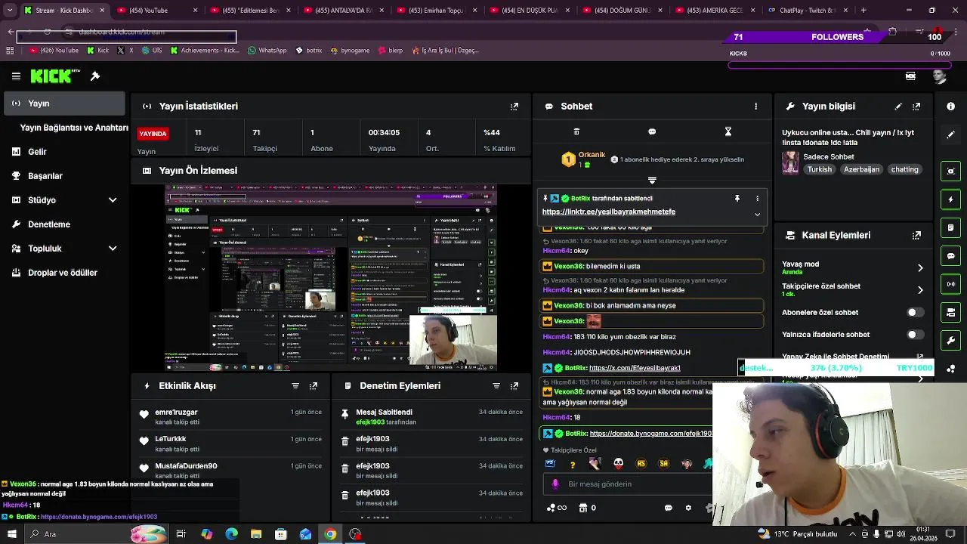Click the pin icon next to Kick logo

95,76
